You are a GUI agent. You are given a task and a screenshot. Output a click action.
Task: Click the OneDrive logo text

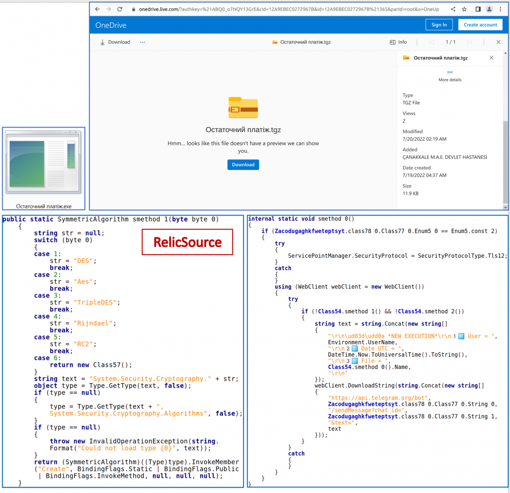click(111, 25)
